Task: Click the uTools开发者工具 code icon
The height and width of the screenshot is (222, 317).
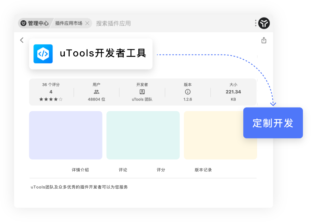Action: [x=43, y=54]
